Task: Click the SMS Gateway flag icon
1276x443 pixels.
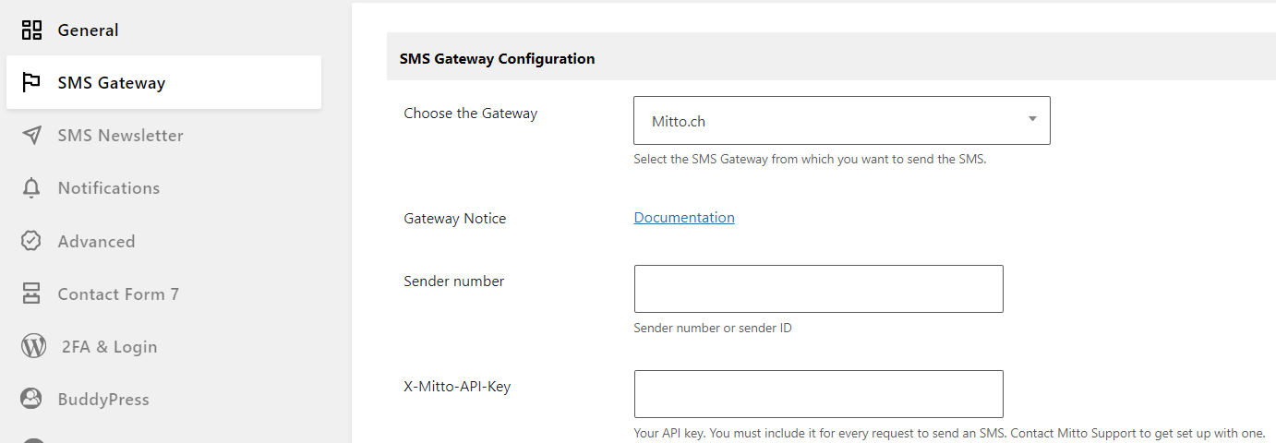Action: pos(31,83)
